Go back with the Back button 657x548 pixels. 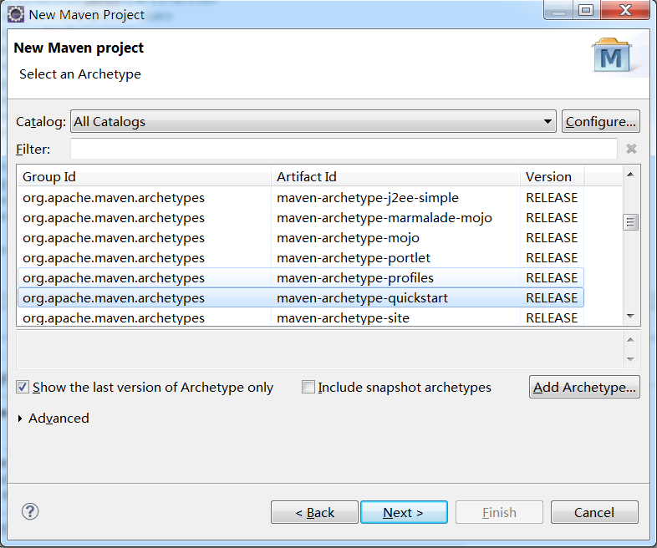point(314,512)
